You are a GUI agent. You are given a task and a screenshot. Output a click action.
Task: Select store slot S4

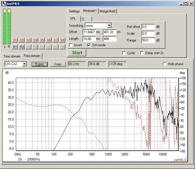[35, 40]
